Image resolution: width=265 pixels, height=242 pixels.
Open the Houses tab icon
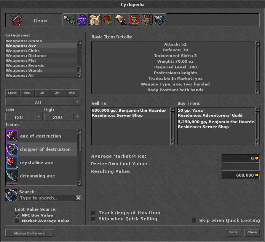click(108, 20)
